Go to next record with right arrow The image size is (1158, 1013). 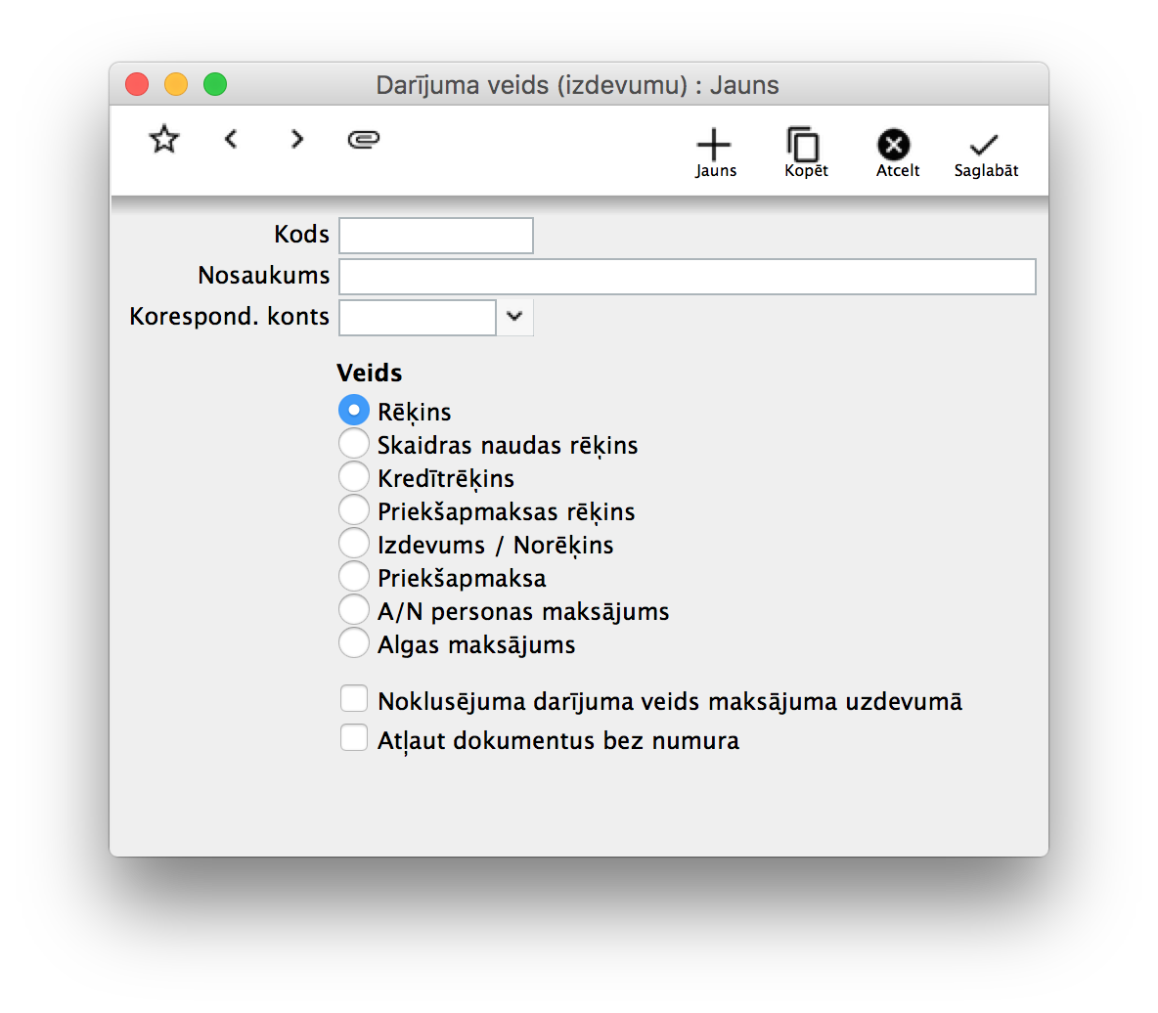[297, 140]
